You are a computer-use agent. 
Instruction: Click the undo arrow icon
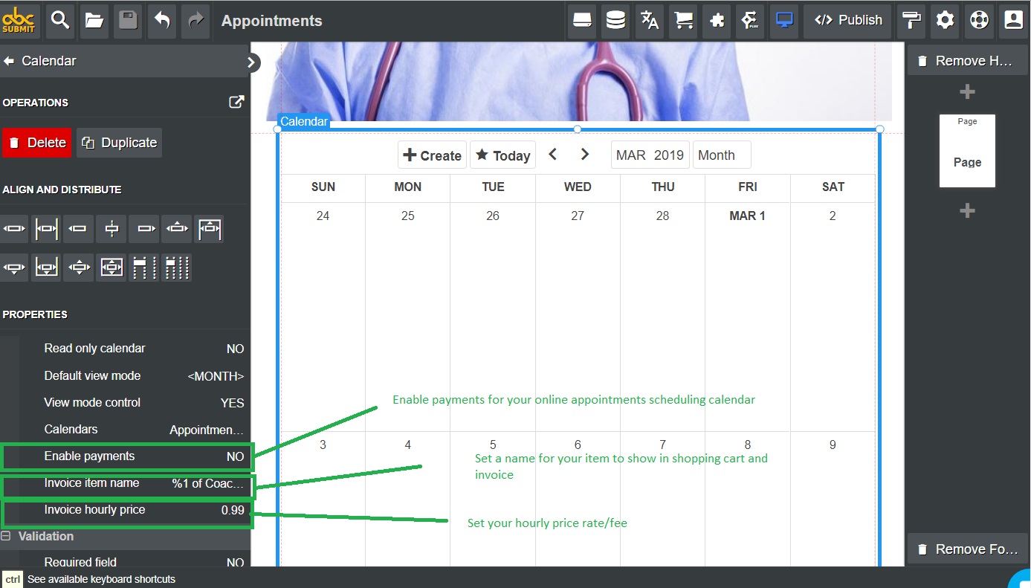[x=162, y=20]
